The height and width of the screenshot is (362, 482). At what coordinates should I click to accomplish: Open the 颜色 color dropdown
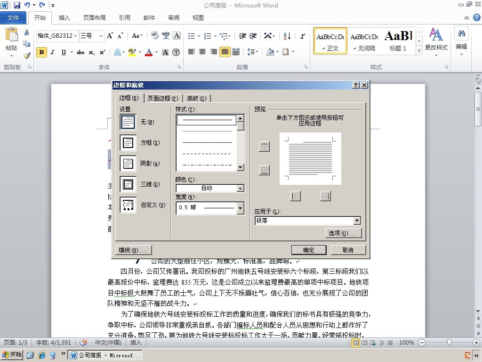(241, 188)
